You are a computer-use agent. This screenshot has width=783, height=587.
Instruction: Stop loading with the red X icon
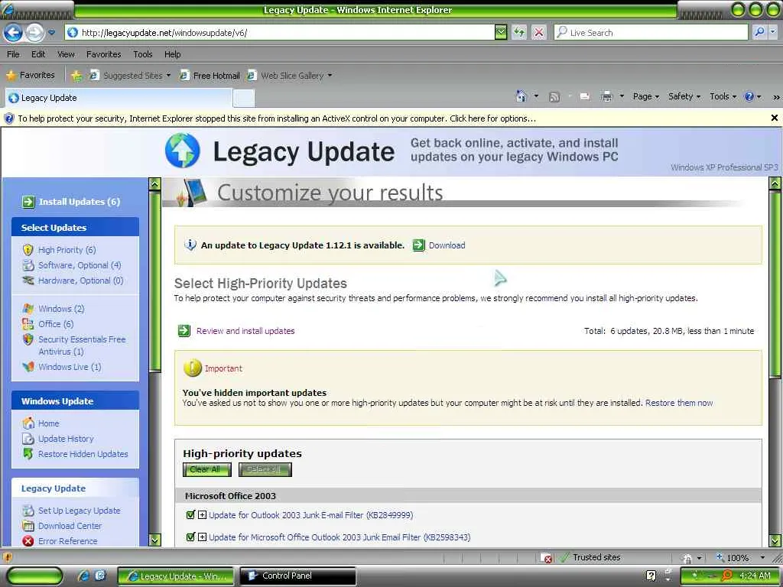[x=539, y=33]
